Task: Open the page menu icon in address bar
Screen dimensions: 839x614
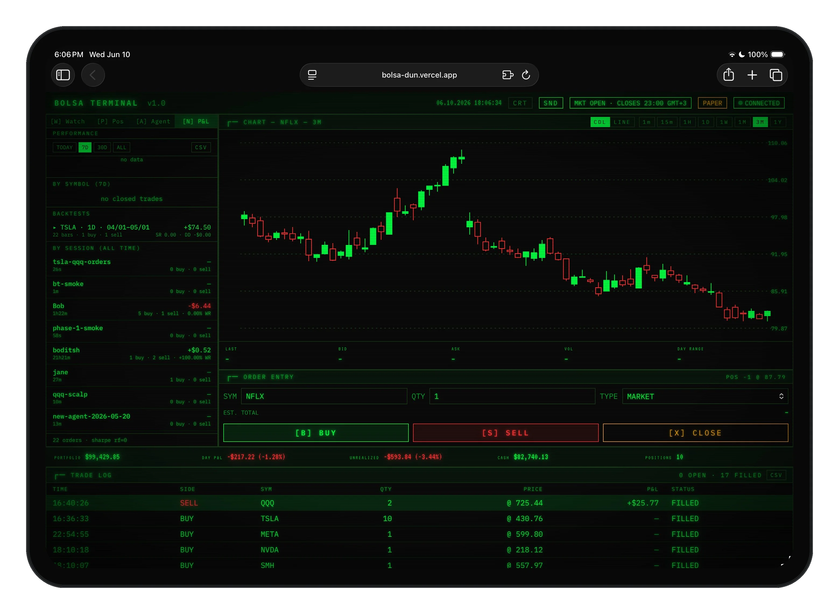Action: coord(312,75)
